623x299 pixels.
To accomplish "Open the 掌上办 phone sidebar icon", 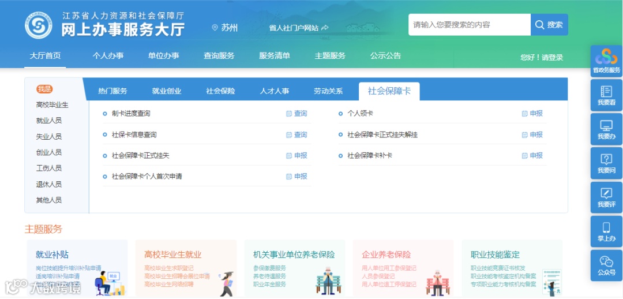I will 606,232.
